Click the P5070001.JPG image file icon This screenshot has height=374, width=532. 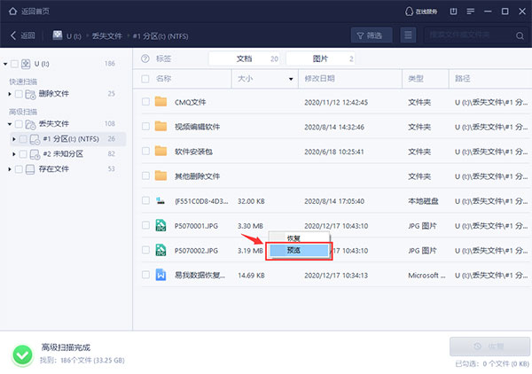point(160,225)
